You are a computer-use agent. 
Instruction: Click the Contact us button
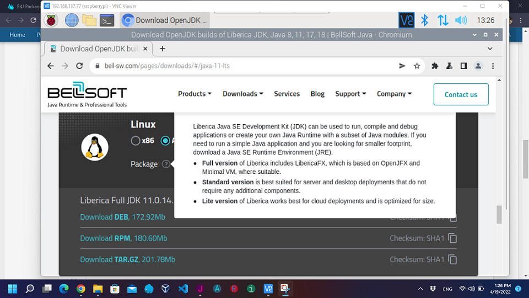[461, 94]
